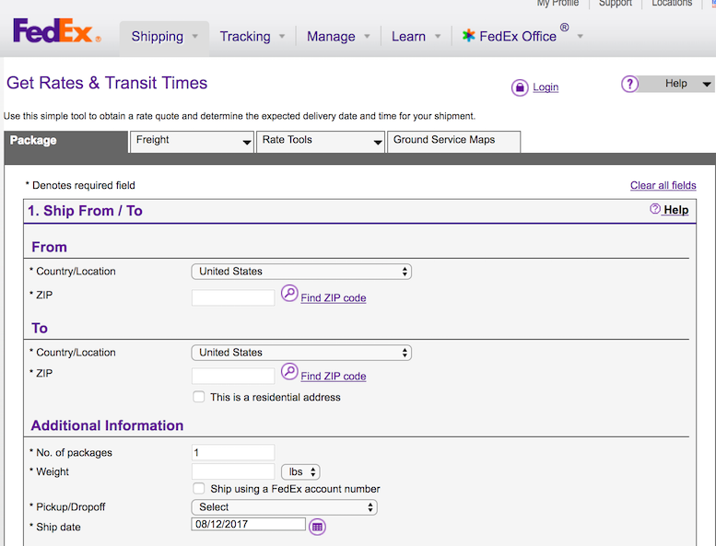Click the Clear all fields link
This screenshot has height=546, width=716.
coord(663,185)
